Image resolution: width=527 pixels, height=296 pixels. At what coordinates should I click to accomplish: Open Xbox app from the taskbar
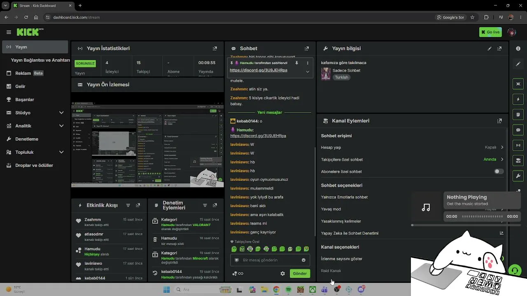point(312,289)
